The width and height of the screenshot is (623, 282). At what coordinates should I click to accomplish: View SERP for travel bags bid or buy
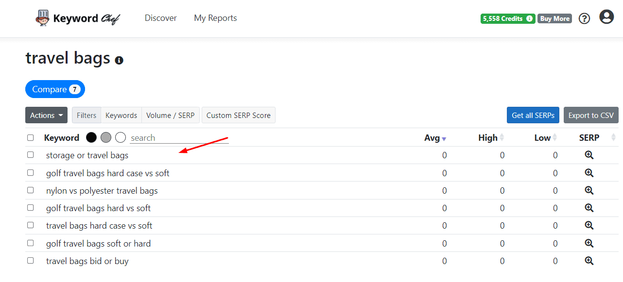pos(589,261)
